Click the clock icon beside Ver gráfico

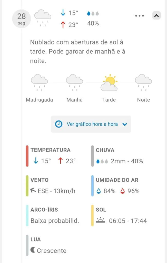pos(59,124)
